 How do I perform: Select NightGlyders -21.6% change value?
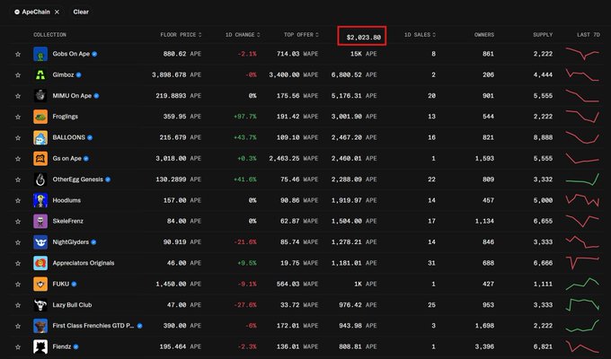click(x=245, y=242)
